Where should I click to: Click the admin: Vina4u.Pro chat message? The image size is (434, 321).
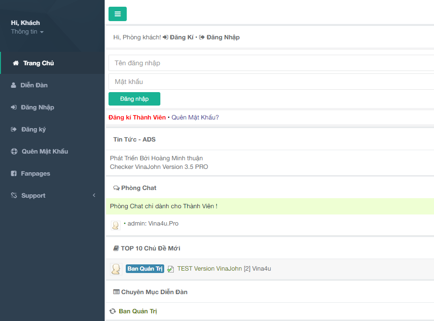tap(153, 224)
